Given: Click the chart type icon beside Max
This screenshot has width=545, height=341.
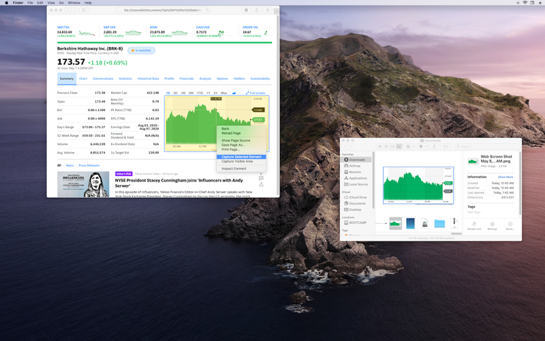Looking at the screenshot, I should coord(234,93).
